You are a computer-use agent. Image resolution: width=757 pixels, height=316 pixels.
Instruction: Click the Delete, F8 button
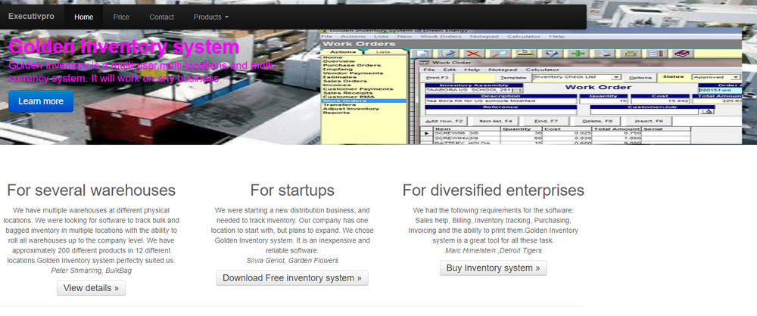coord(598,121)
